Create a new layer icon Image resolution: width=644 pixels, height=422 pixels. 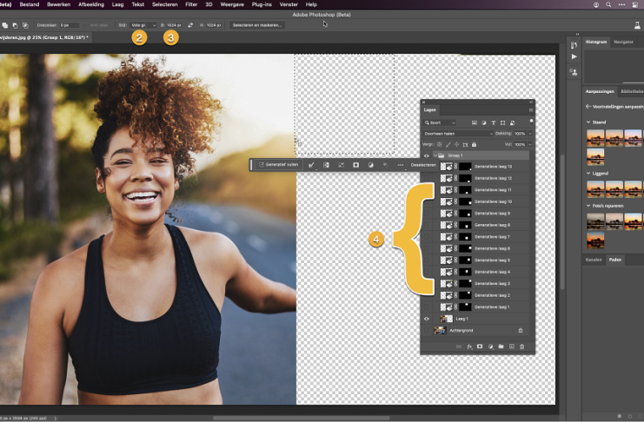pyautogui.click(x=511, y=346)
